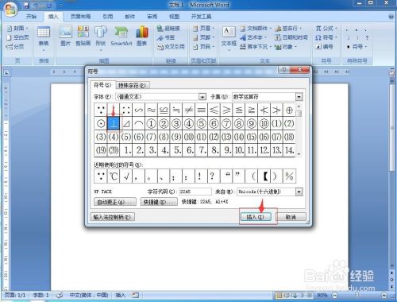This screenshot has width=397, height=302.
Task: Click the Office button logo
Action: coord(10,10)
